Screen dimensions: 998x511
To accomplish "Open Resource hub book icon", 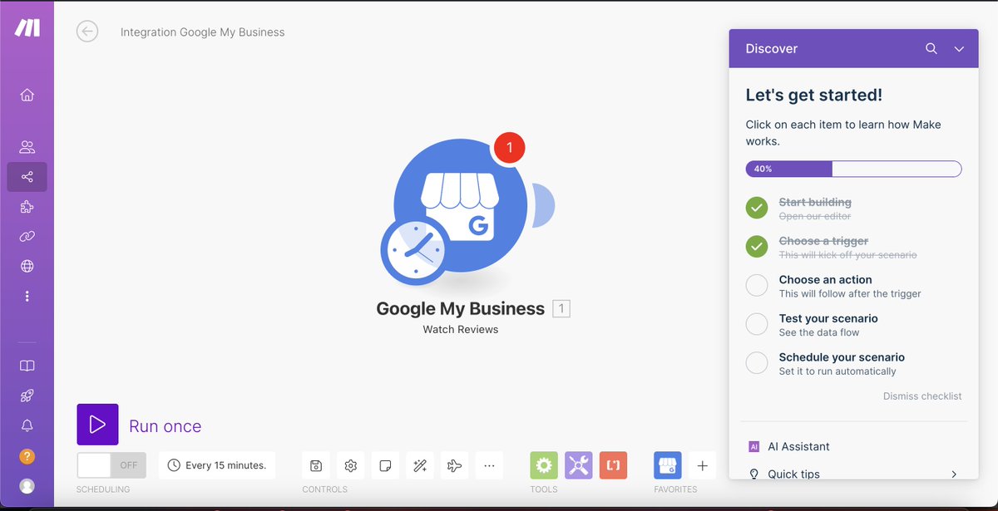I will [x=27, y=366].
